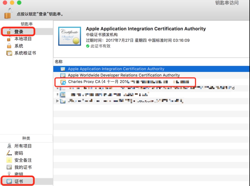
Task: Click the yellow note icon beside 安全备注
Action: [9, 160]
